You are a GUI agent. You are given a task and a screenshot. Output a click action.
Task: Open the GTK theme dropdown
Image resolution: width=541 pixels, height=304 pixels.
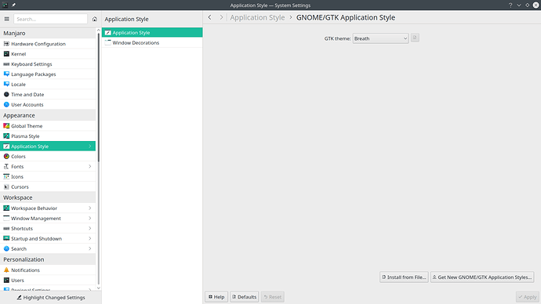tap(380, 38)
